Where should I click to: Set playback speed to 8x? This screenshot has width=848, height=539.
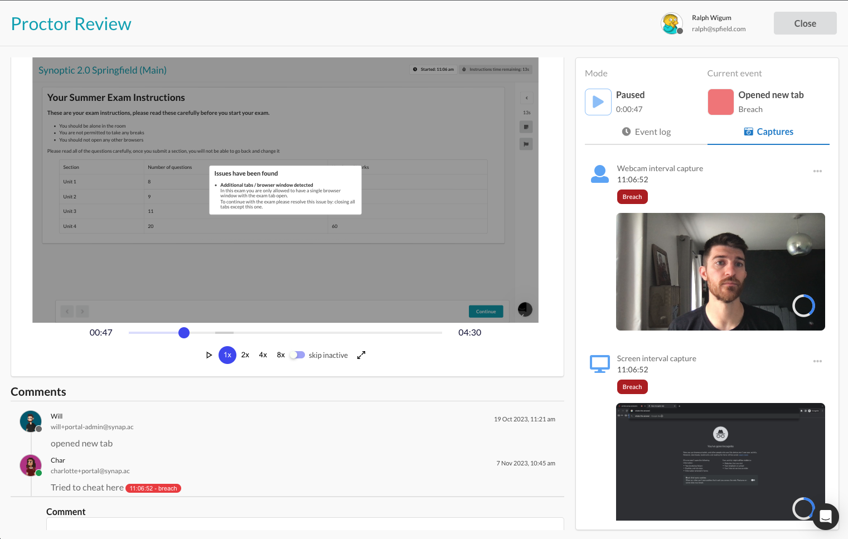[281, 355]
